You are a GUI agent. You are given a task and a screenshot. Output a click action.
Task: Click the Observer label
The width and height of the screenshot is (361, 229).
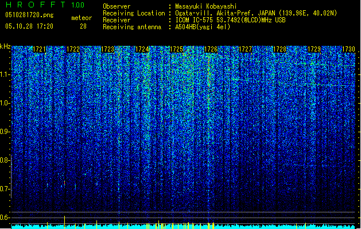coord(117,6)
